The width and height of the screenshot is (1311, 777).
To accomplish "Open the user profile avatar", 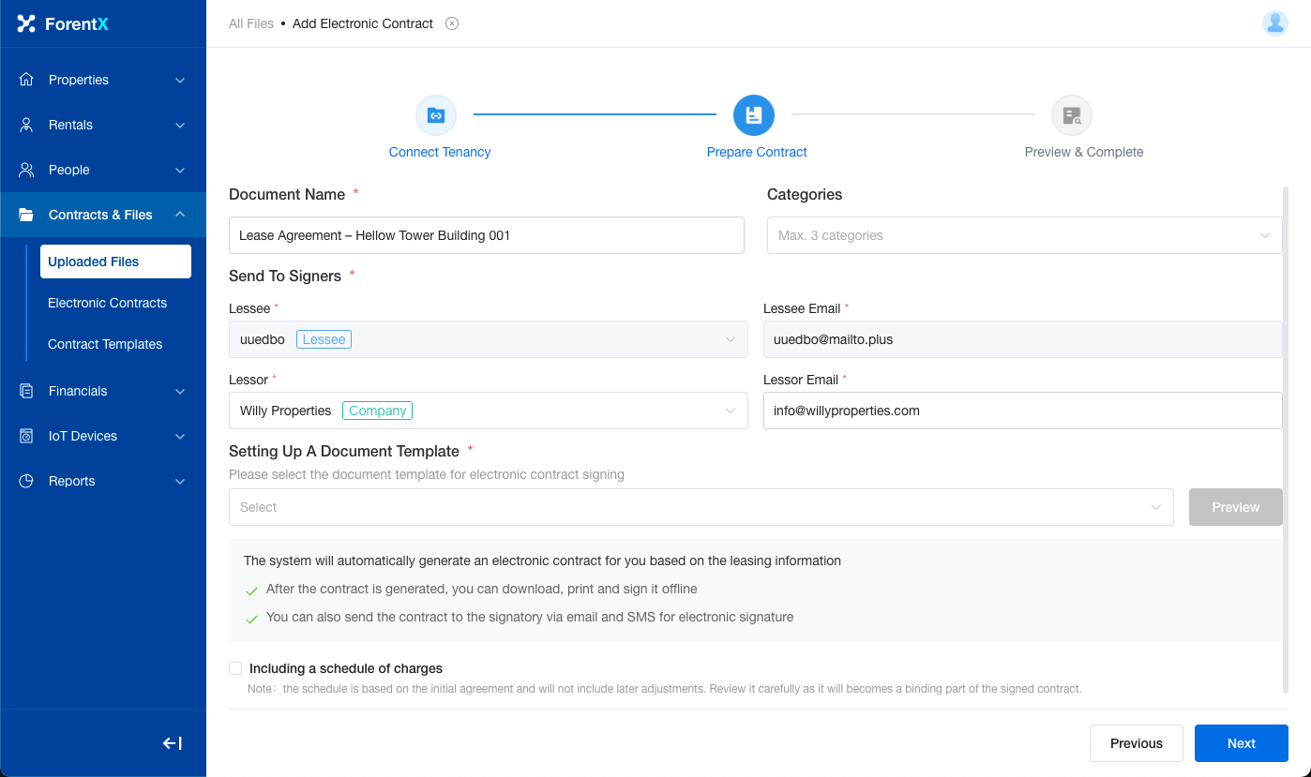I will (1274, 23).
